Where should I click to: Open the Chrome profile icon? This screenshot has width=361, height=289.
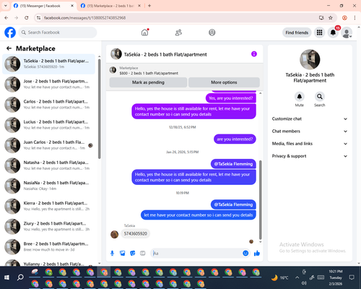click(344, 18)
